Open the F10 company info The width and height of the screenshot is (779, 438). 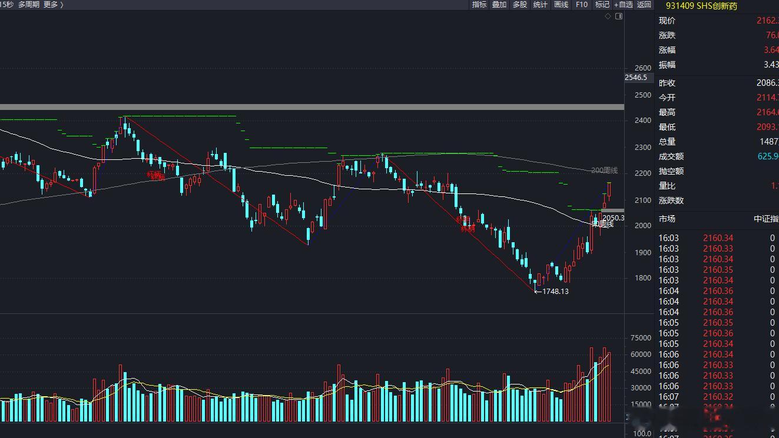point(582,5)
